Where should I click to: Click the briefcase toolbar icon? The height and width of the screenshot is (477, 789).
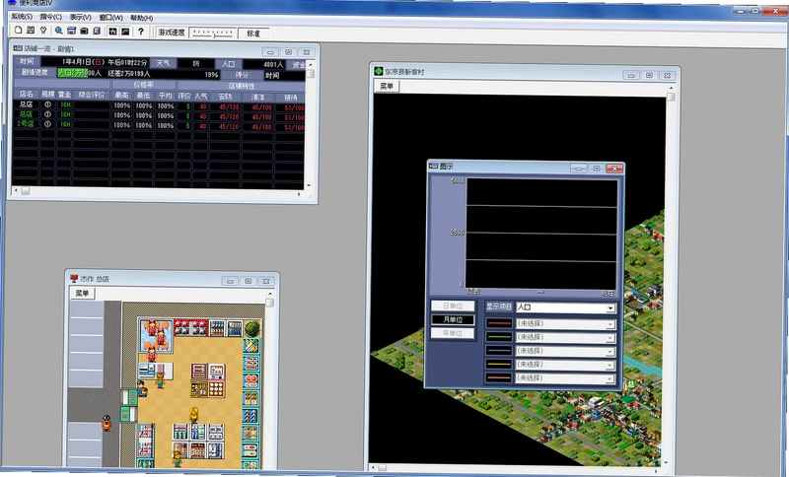(84, 31)
